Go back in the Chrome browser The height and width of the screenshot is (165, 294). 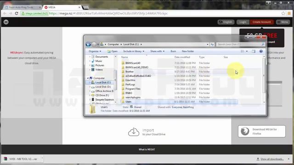[x=5, y=13]
